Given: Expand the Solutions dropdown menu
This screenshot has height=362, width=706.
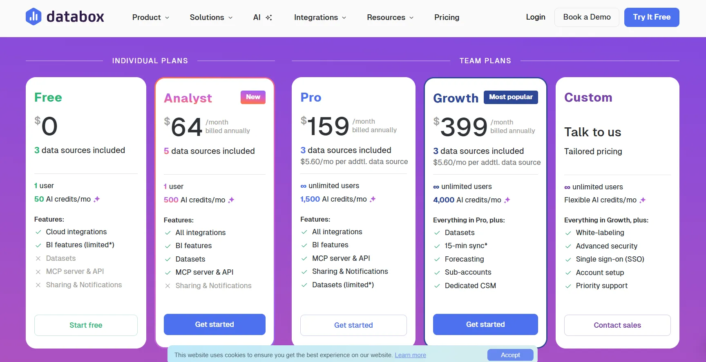Looking at the screenshot, I should pos(211,18).
